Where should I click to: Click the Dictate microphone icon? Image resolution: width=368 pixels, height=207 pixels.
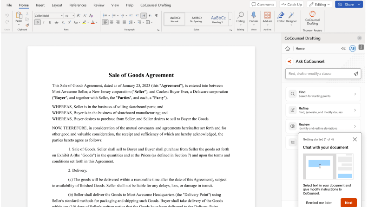254,16
